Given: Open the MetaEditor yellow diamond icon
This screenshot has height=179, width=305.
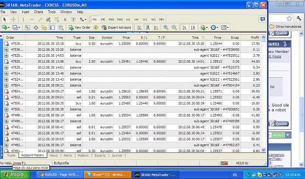Looking at the screenshot, I should click(x=96, y=27).
